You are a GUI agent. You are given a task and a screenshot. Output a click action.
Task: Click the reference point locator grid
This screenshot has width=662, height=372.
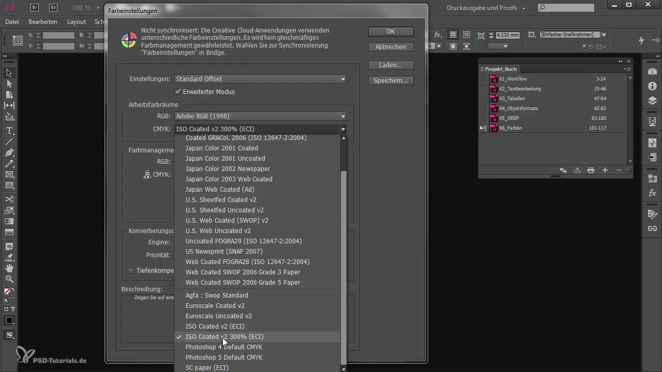pos(18,40)
